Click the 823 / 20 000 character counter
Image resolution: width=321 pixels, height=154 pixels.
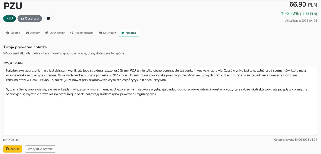[12, 140]
